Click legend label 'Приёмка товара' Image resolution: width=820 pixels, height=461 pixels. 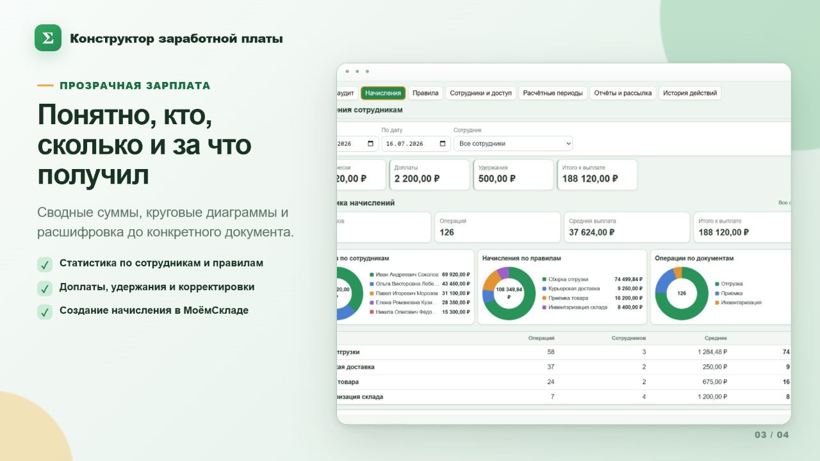click(568, 298)
